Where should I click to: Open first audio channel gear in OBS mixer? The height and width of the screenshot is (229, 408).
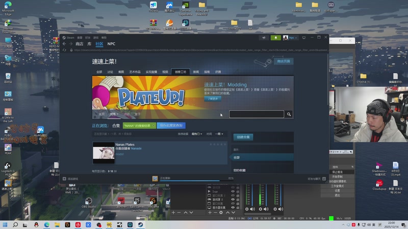pos(247,209)
